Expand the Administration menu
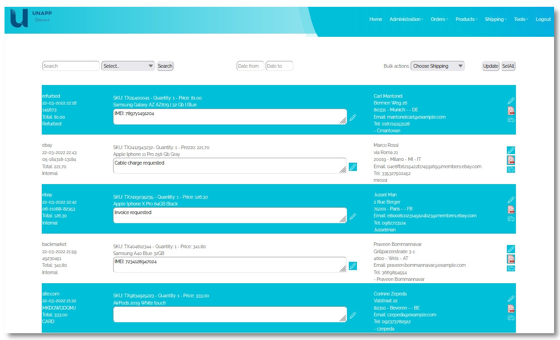The height and width of the screenshot is (340, 560). tap(406, 19)
